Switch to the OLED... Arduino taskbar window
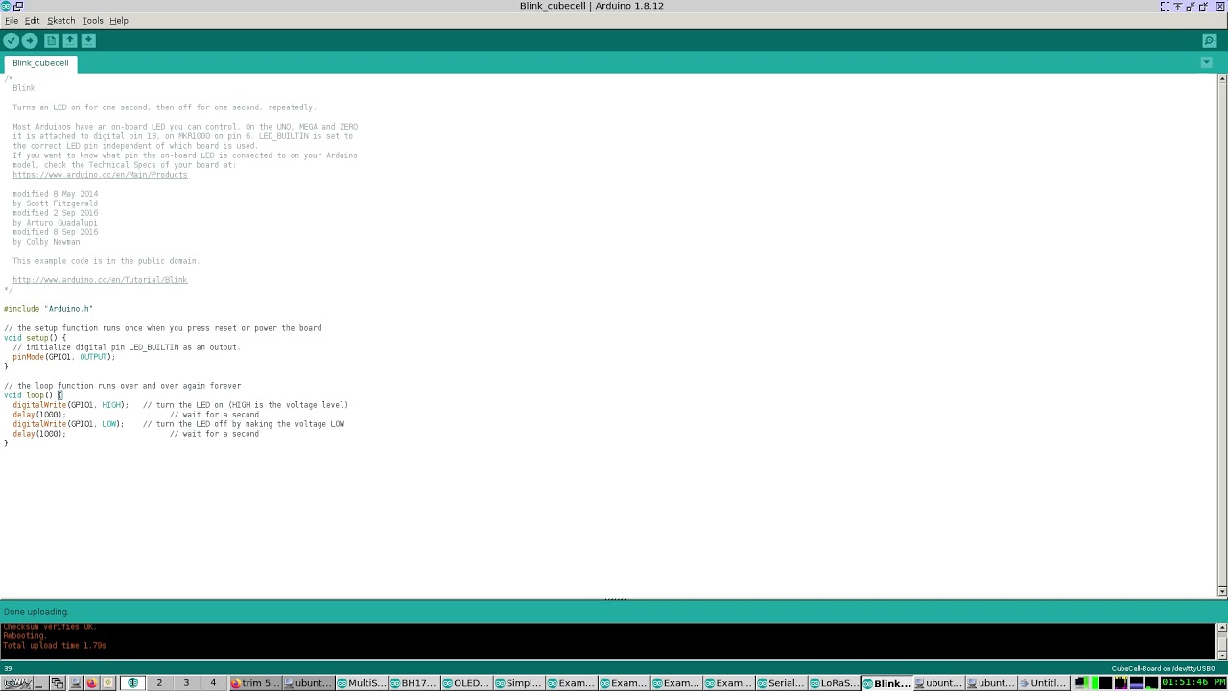The height and width of the screenshot is (691, 1228). click(x=466, y=683)
